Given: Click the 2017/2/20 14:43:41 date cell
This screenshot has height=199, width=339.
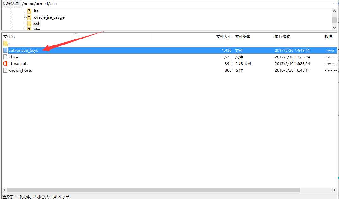Looking at the screenshot, I should [292, 50].
